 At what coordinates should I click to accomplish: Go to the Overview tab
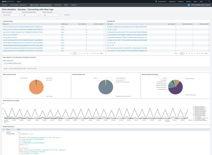click(x=4, y=5)
